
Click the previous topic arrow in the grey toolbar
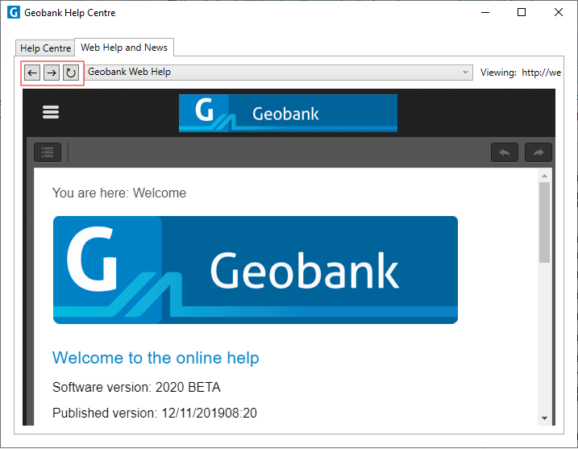505,152
